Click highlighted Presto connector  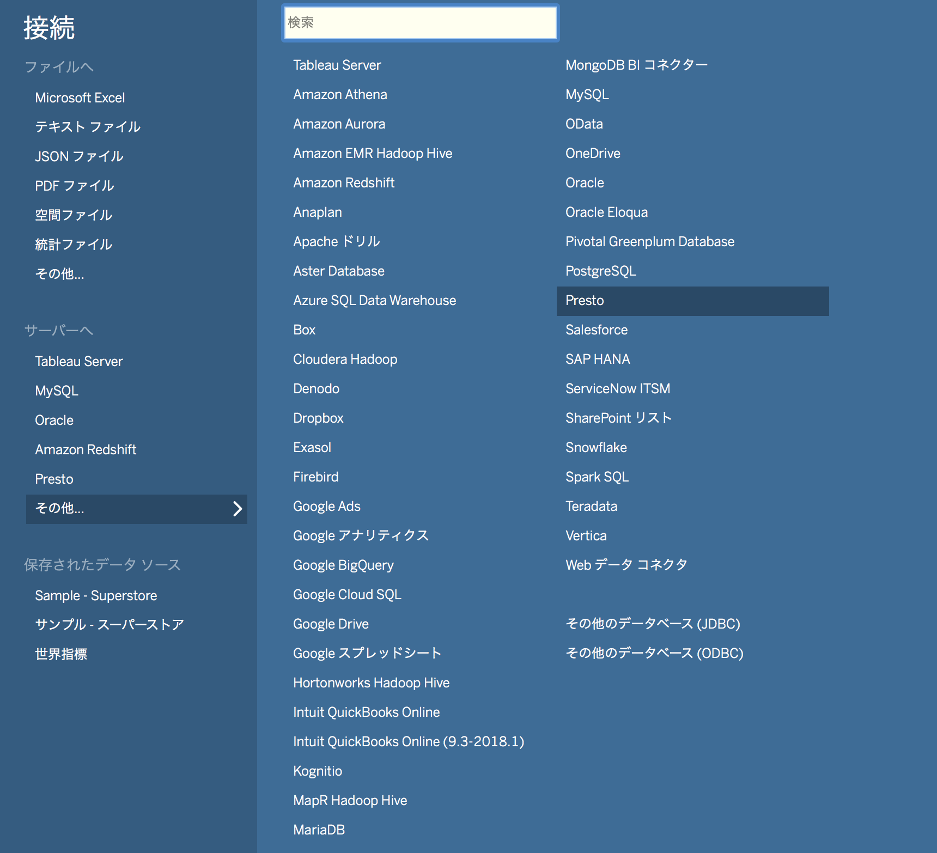[693, 301]
